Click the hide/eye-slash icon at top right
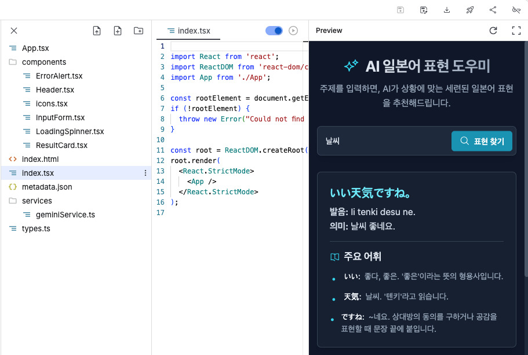Viewport: 528px width, 355px height. tap(516, 10)
